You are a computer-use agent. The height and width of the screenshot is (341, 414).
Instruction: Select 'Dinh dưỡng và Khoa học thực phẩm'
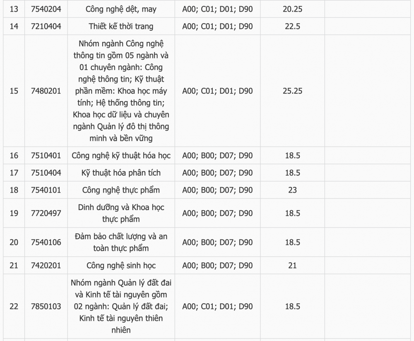121,213
